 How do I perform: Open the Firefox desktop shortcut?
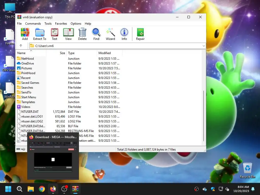10,37
